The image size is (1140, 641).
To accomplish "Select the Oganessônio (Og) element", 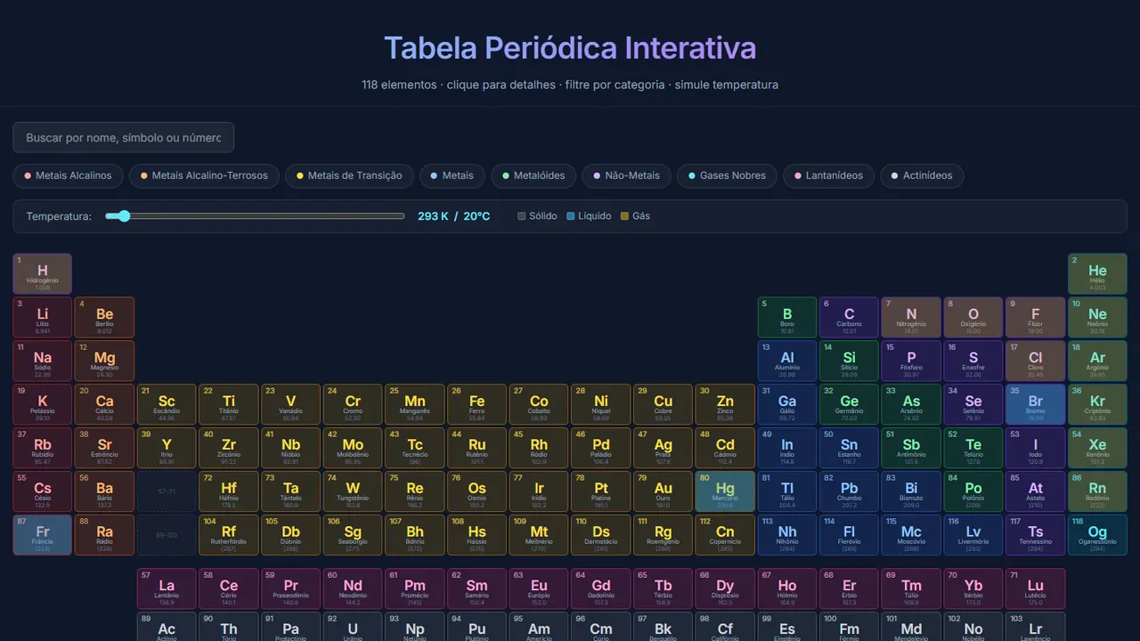I will coord(1097,535).
